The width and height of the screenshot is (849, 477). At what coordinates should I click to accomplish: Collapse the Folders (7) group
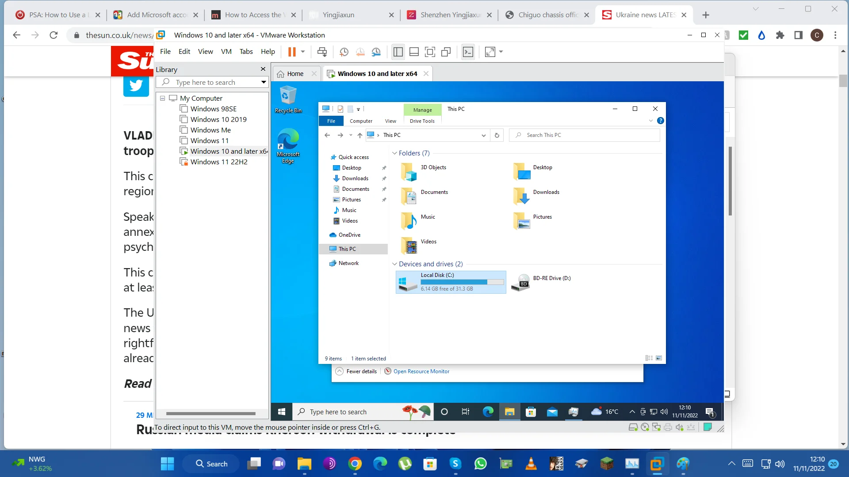(x=394, y=153)
